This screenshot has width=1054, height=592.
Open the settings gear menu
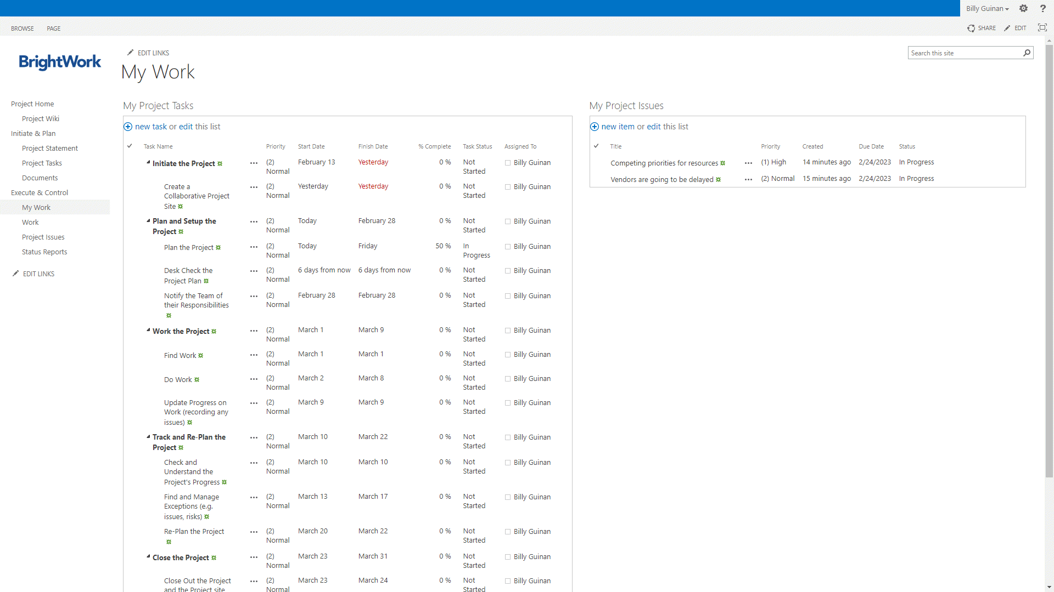click(1023, 8)
